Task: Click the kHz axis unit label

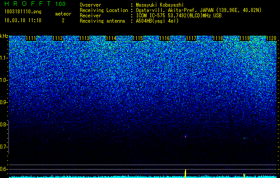Action: coord(4,36)
